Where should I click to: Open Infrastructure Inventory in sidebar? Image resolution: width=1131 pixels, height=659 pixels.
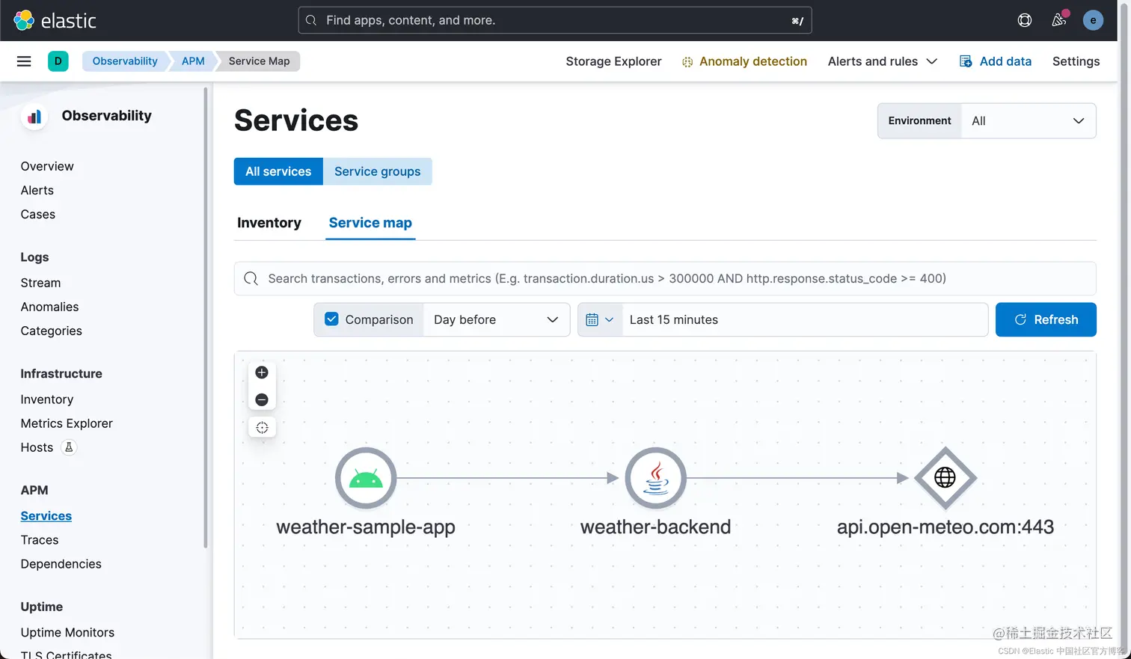tap(47, 399)
